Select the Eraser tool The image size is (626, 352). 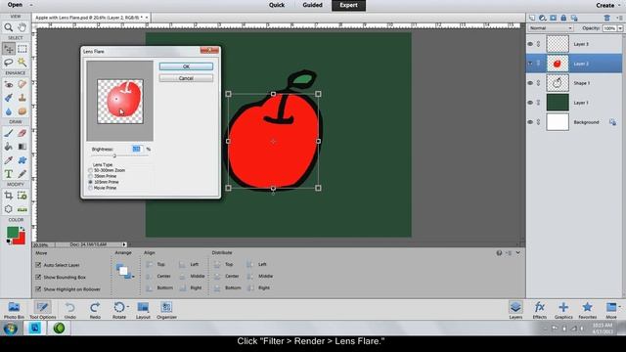coord(22,133)
